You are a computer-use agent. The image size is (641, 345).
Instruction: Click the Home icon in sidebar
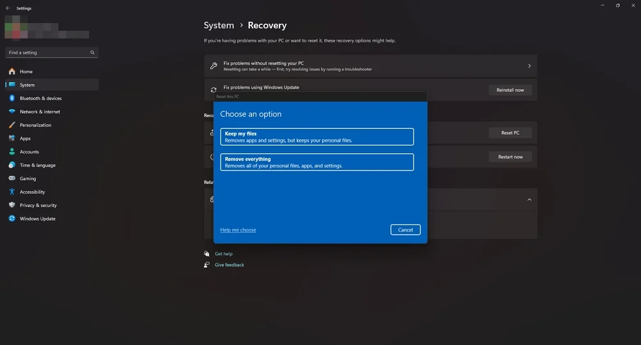point(12,72)
